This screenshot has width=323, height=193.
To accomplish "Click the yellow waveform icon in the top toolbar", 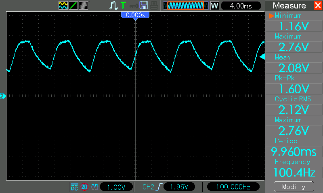I will pos(63,6).
